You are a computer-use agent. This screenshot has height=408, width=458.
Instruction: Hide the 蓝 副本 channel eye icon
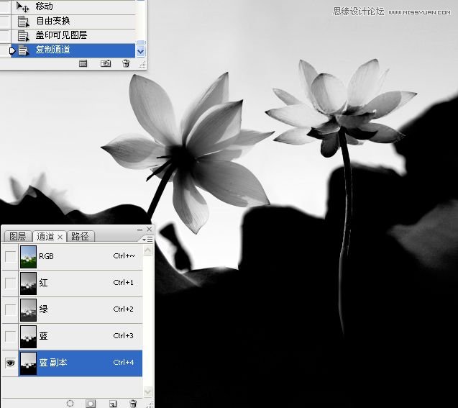(11, 363)
